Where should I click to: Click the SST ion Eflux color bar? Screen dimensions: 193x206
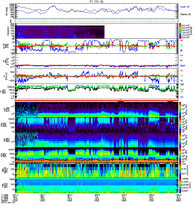pos(180,110)
